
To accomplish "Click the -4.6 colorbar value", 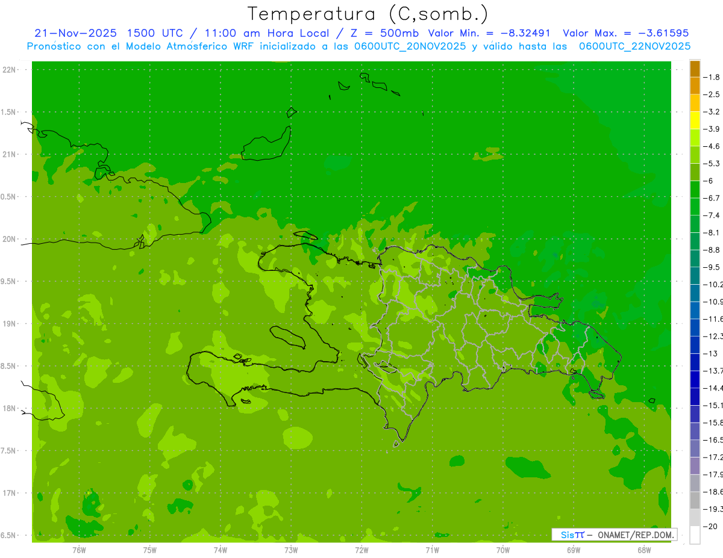I will 712,146.
